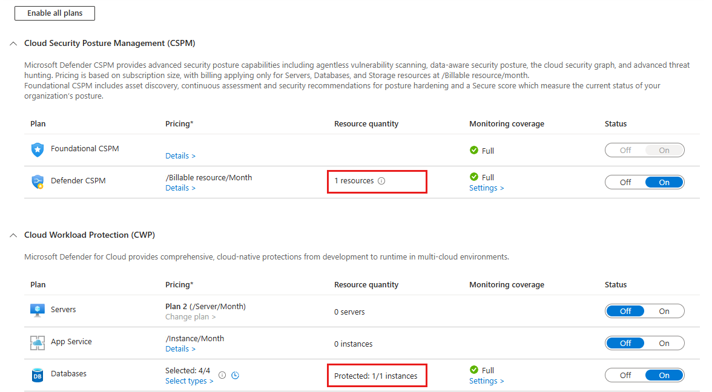
Task: Set Databases plan status to On
Action: tap(664, 375)
